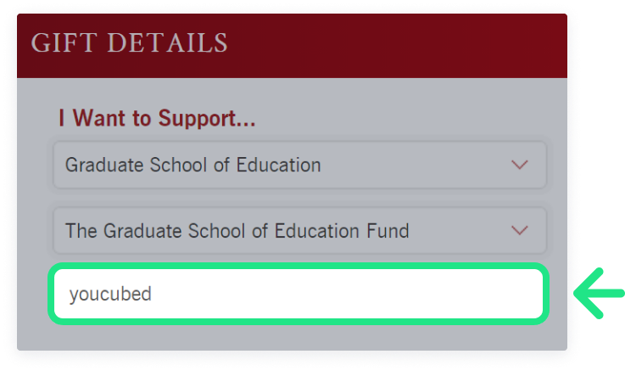Click the gray panel area below the input
Image resolution: width=625 pixels, height=371 pixels.
pyautogui.click(x=292, y=338)
